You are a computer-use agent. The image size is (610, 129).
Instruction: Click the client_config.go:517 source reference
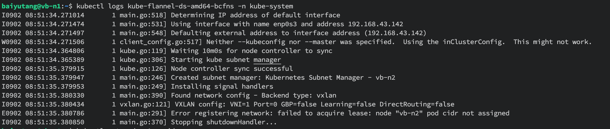point(160,42)
